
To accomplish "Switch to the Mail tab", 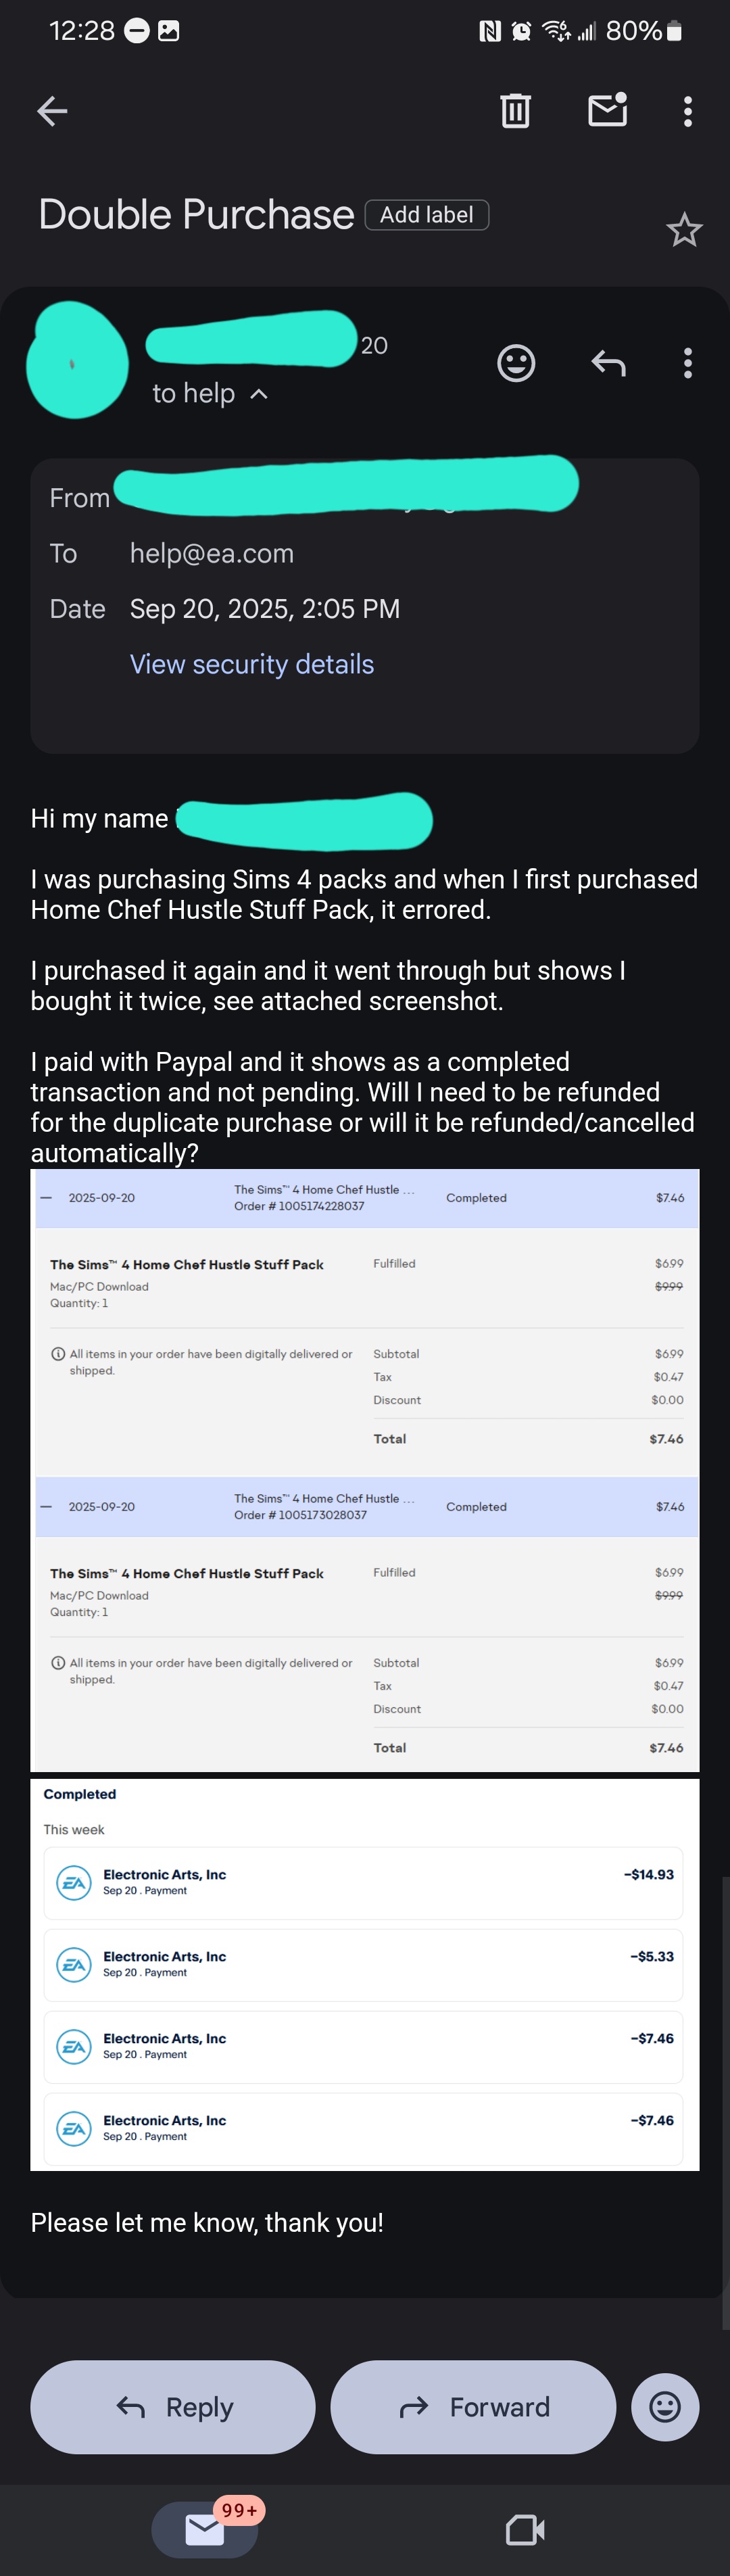I will click(x=205, y=2530).
